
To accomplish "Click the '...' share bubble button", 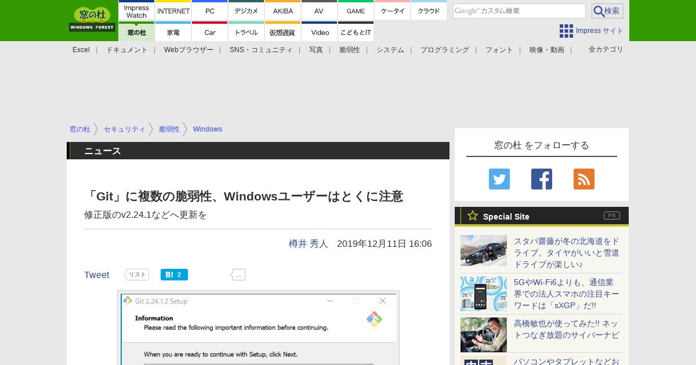I will point(238,275).
